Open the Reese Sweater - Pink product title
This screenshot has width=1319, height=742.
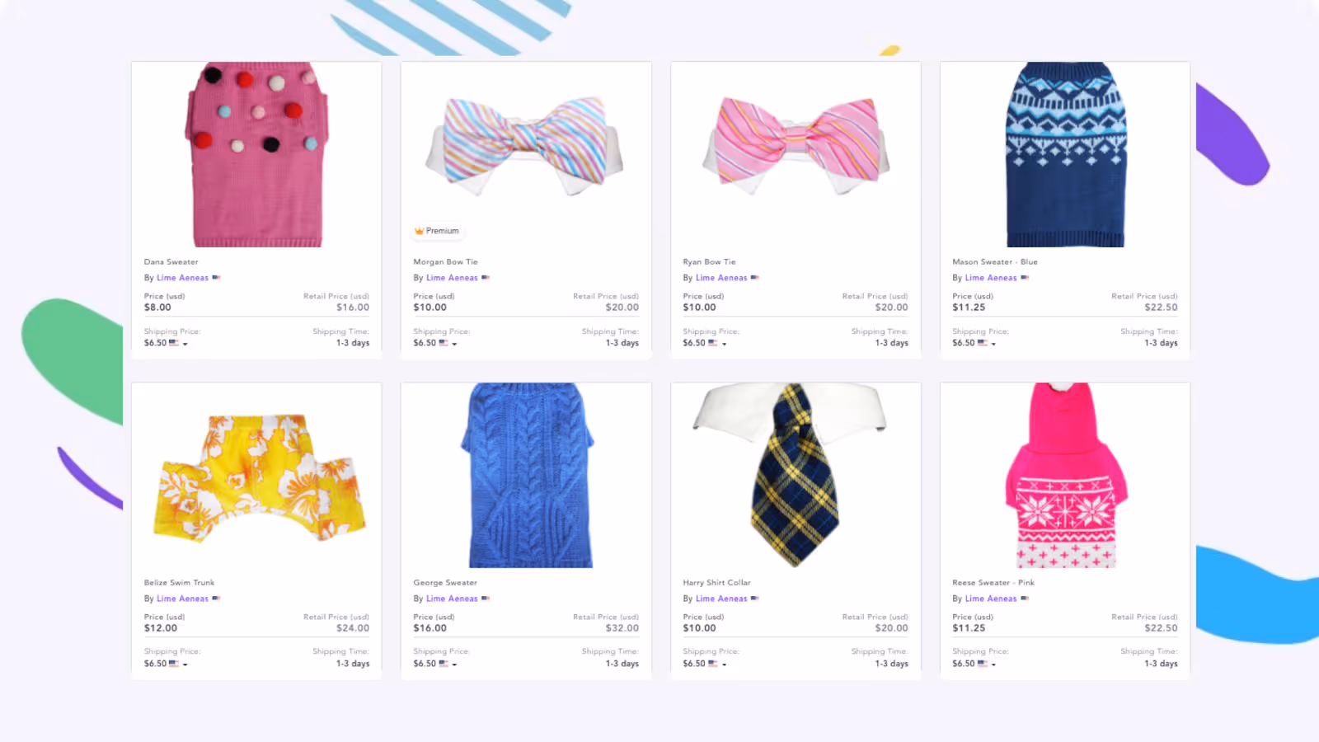coord(993,583)
